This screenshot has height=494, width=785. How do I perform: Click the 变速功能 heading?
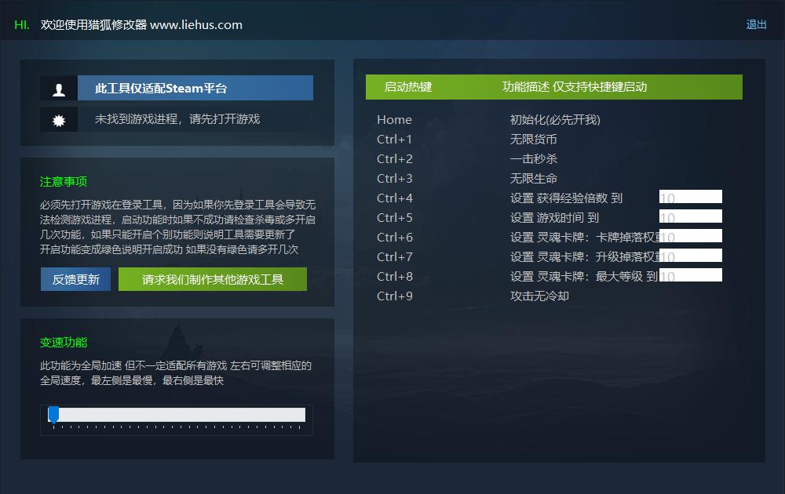64,343
